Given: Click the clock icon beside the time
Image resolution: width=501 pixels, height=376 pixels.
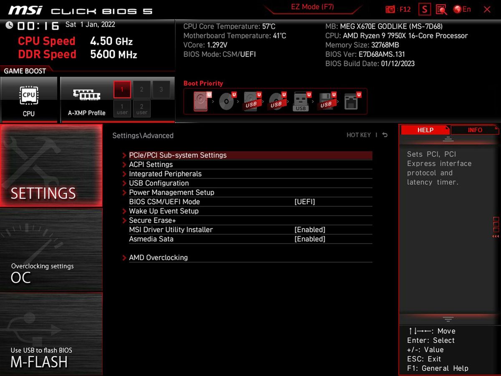Looking at the screenshot, I should tap(9, 25).
